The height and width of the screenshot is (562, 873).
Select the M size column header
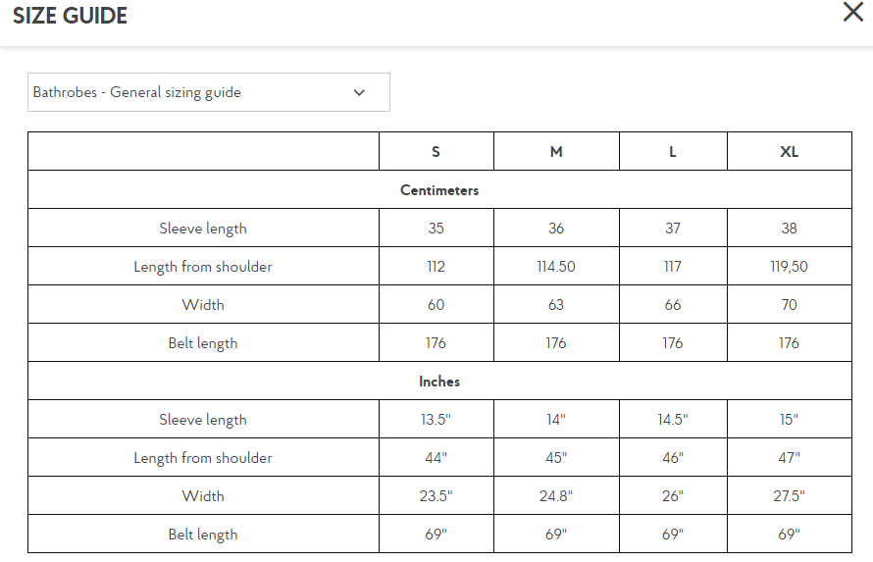tap(556, 151)
